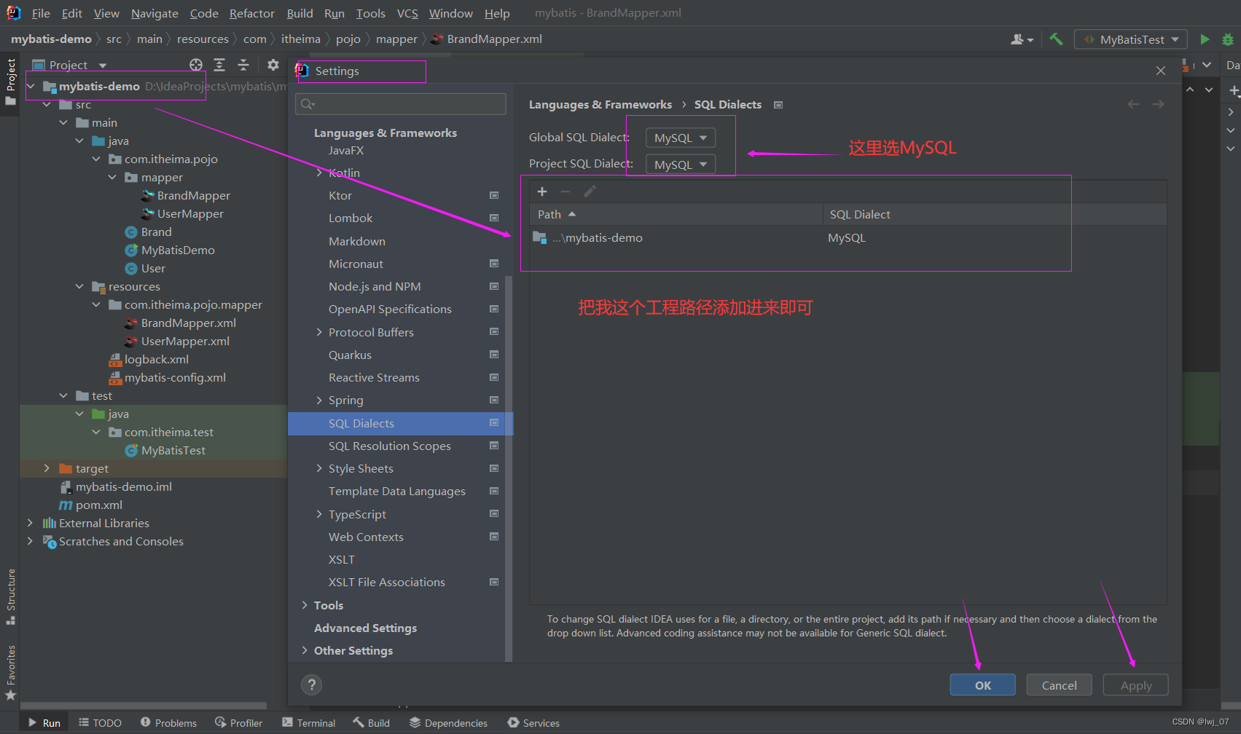Click the Cancel button
The width and height of the screenshot is (1241, 734).
[1059, 685]
